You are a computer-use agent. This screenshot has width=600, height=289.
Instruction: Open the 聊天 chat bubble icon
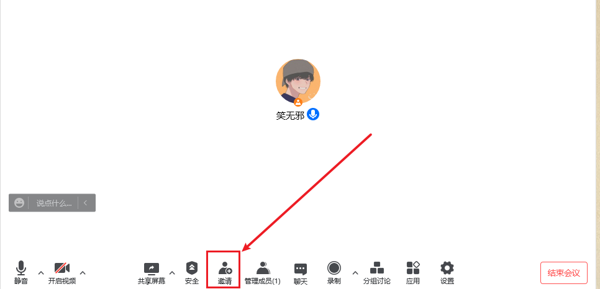pos(301,273)
